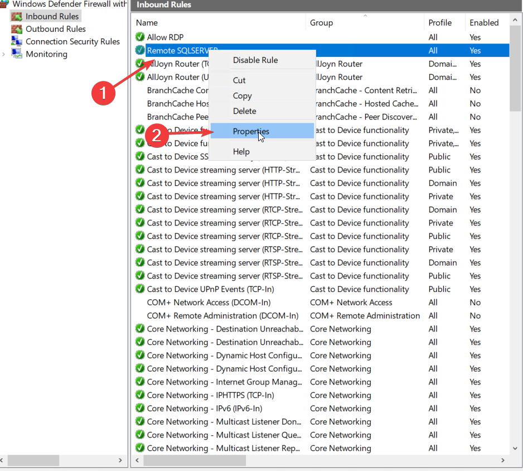Select rule COM+ Network Access (DCOM-In)
523x471 pixels.
click(209, 302)
